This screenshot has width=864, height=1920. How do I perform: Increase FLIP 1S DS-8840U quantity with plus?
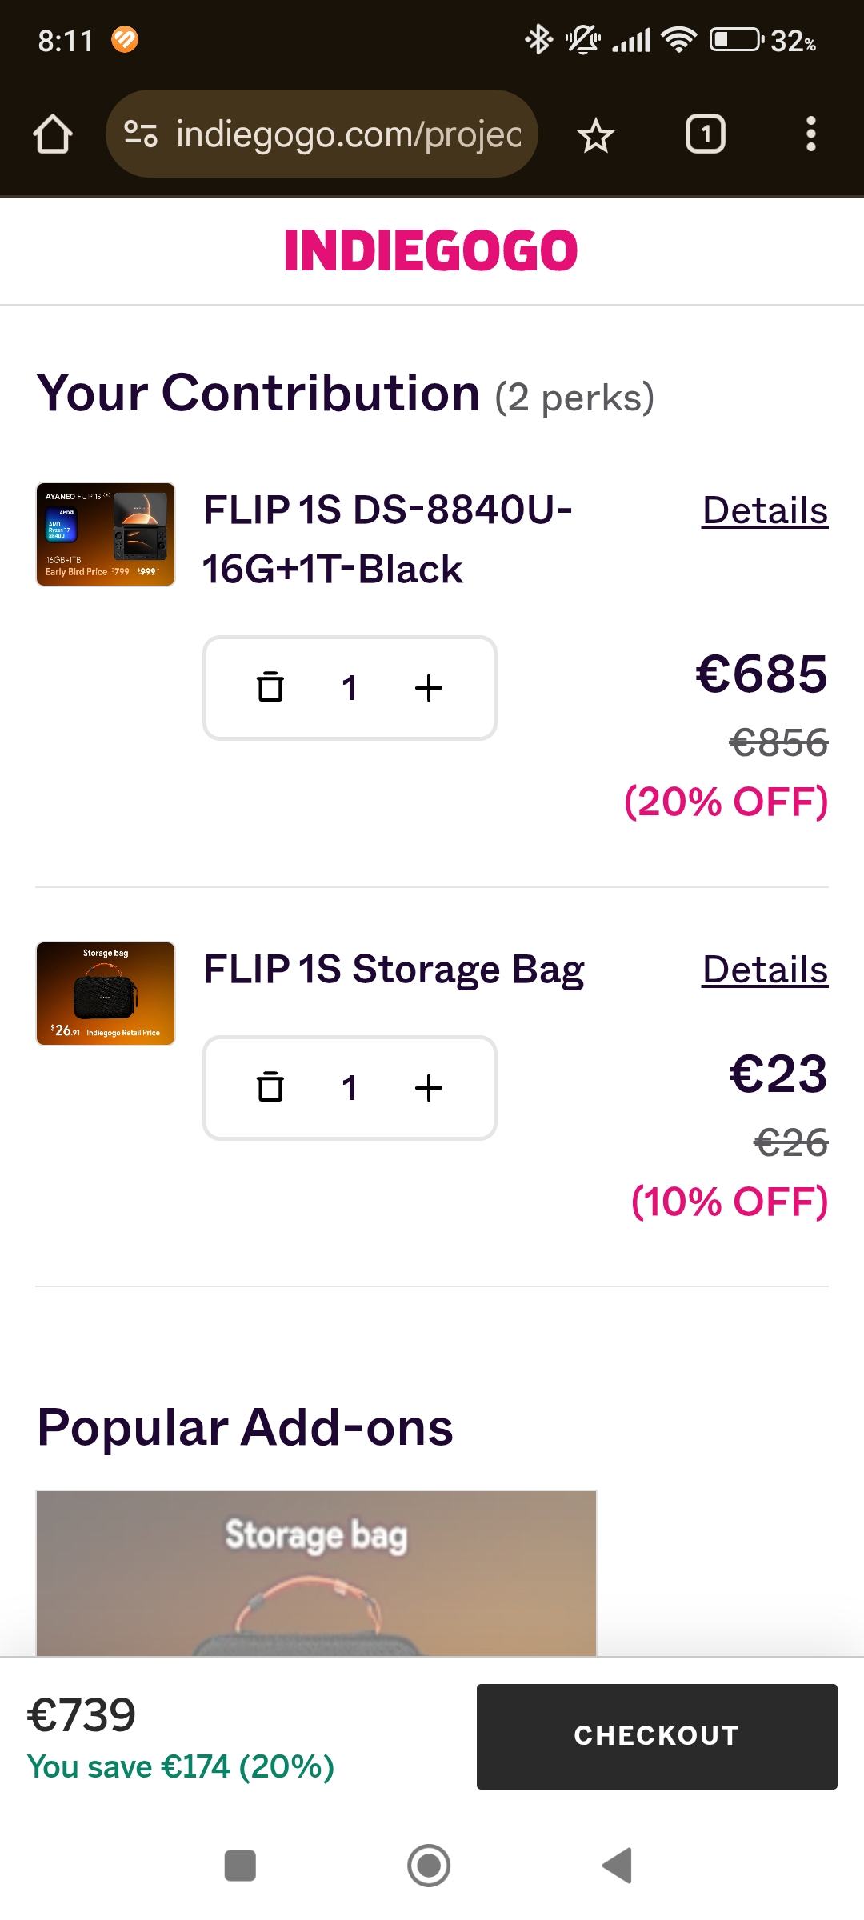tap(429, 687)
